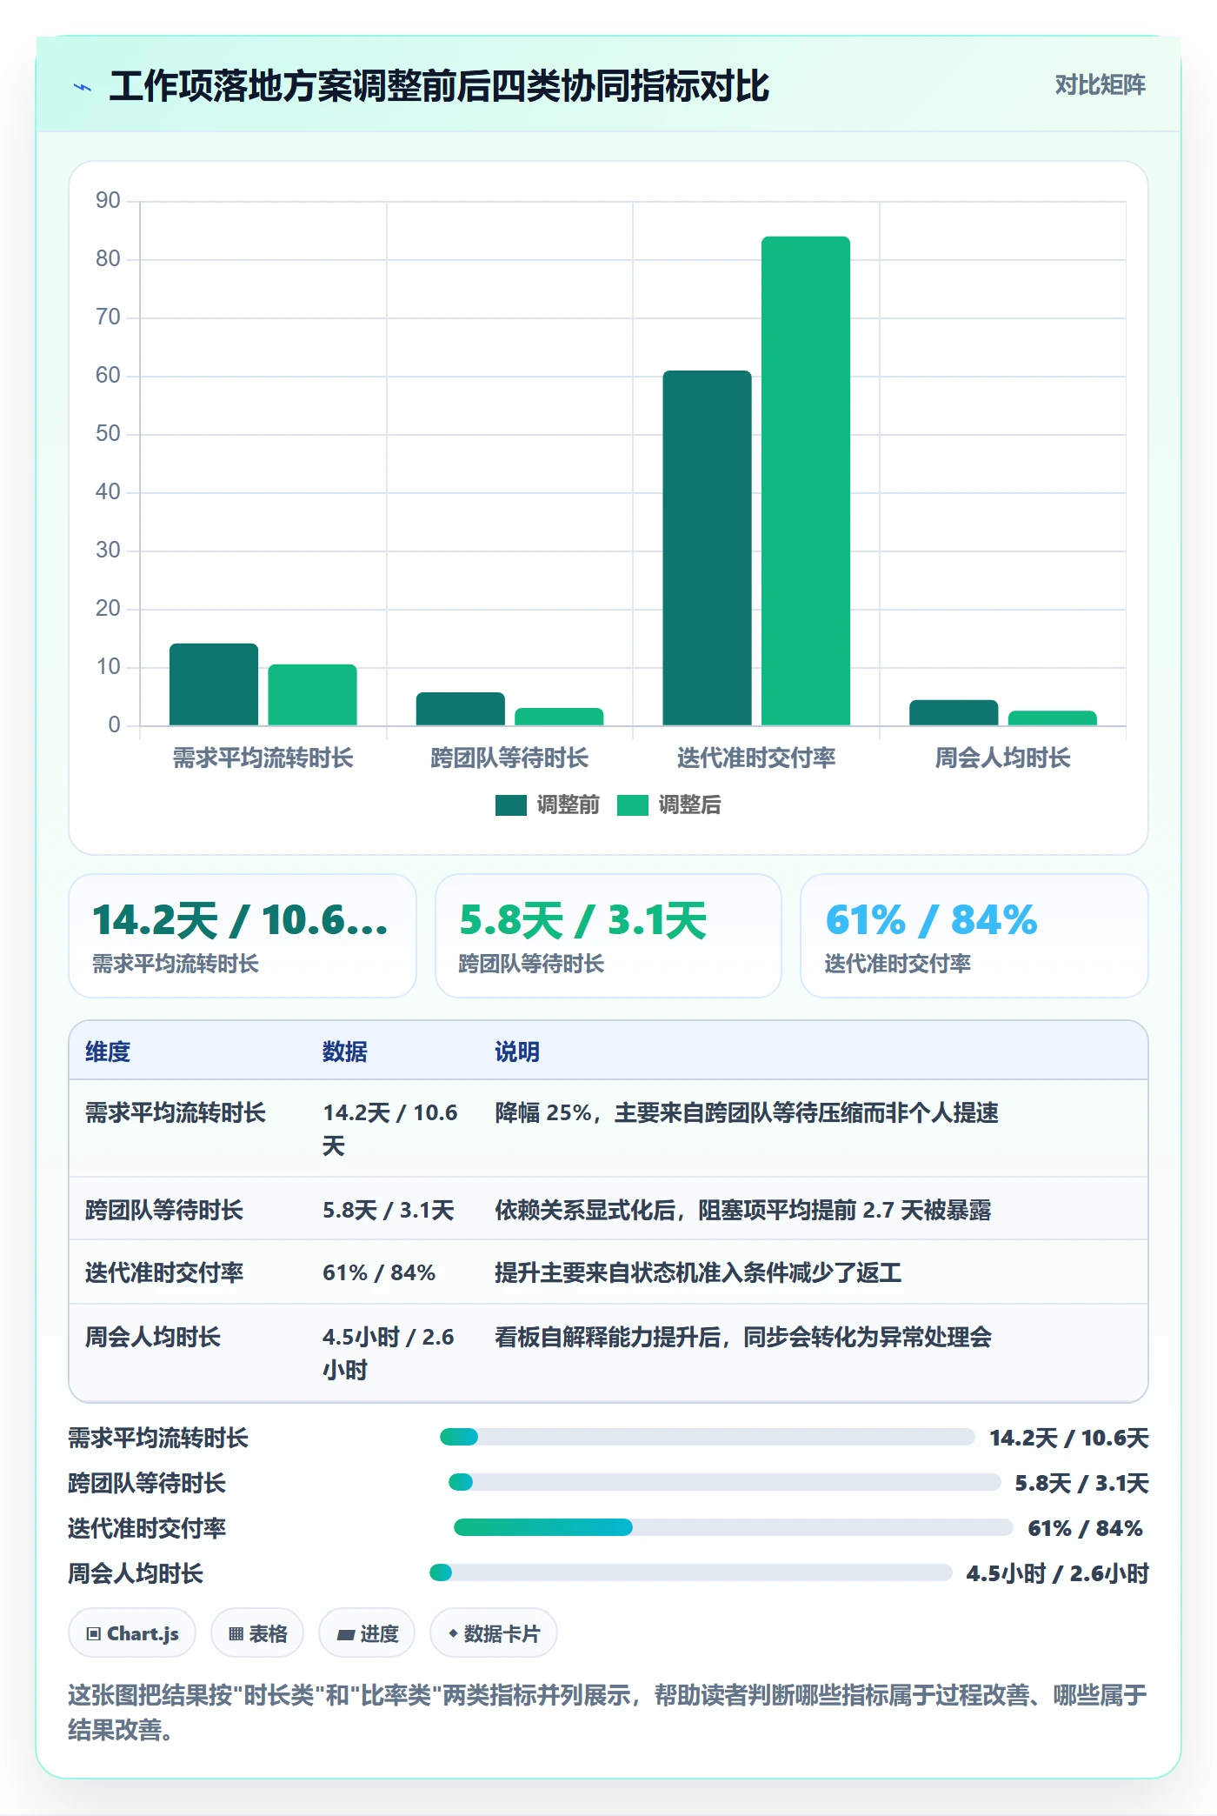The image size is (1217, 1816).
Task: Click the 调整前 bar for 跨团队等待时长
Action: (461, 709)
